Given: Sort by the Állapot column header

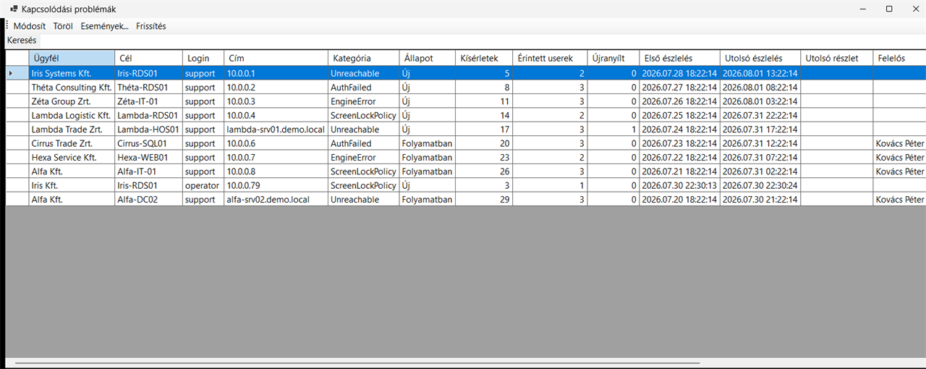Looking at the screenshot, I should tap(427, 58).
